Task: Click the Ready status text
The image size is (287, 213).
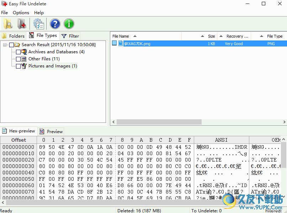Action: coord(6,211)
